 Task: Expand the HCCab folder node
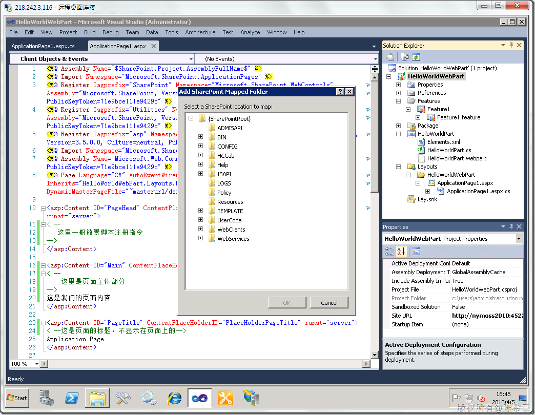pyautogui.click(x=201, y=155)
